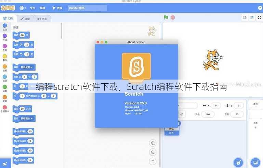
Task: Click the choose a backdrop button
Action: point(255,163)
